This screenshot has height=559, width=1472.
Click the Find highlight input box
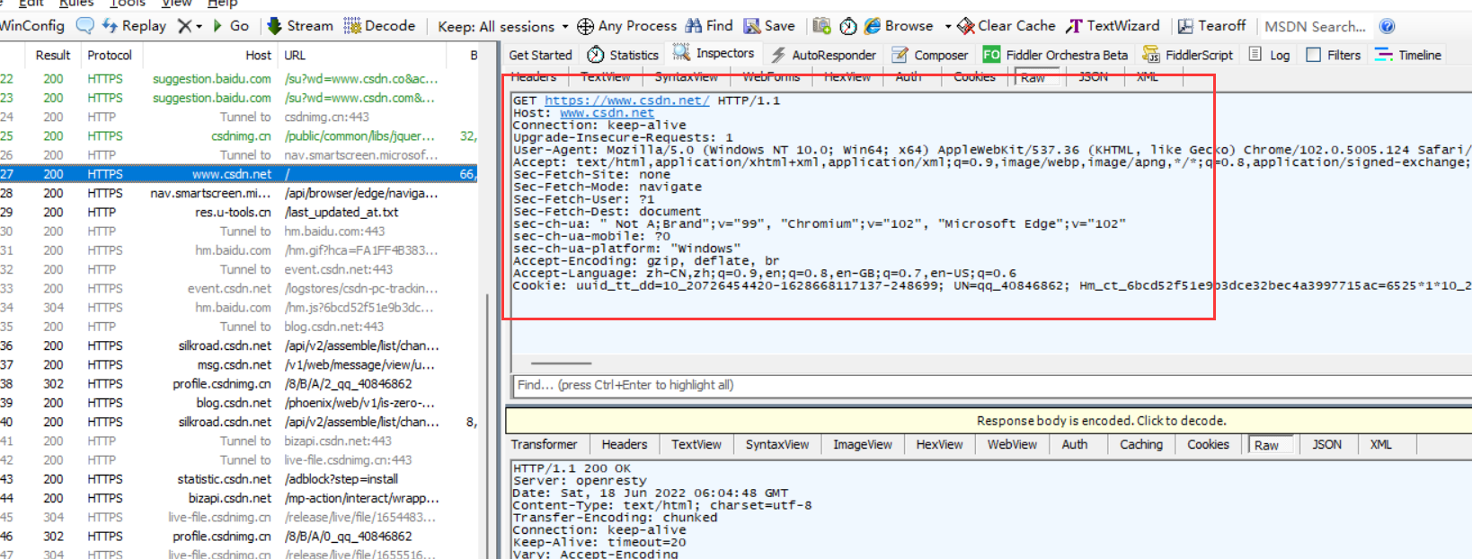pos(991,385)
